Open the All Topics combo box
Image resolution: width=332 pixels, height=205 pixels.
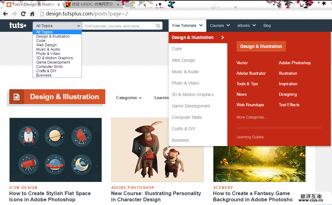(x=57, y=26)
